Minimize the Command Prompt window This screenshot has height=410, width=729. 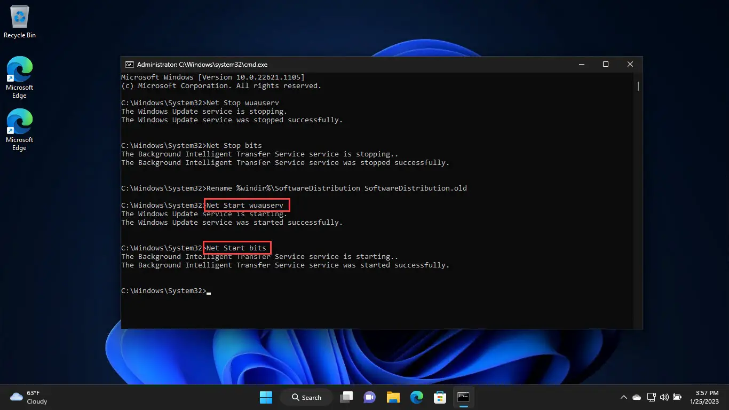tap(581, 64)
